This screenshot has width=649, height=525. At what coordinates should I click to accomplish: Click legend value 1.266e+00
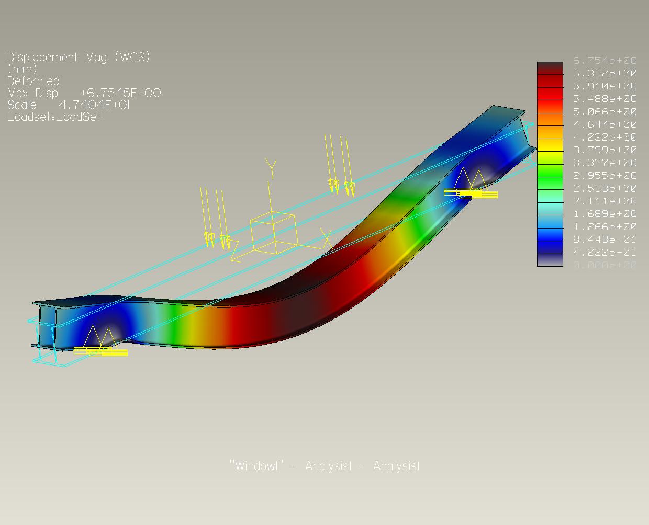click(605, 227)
